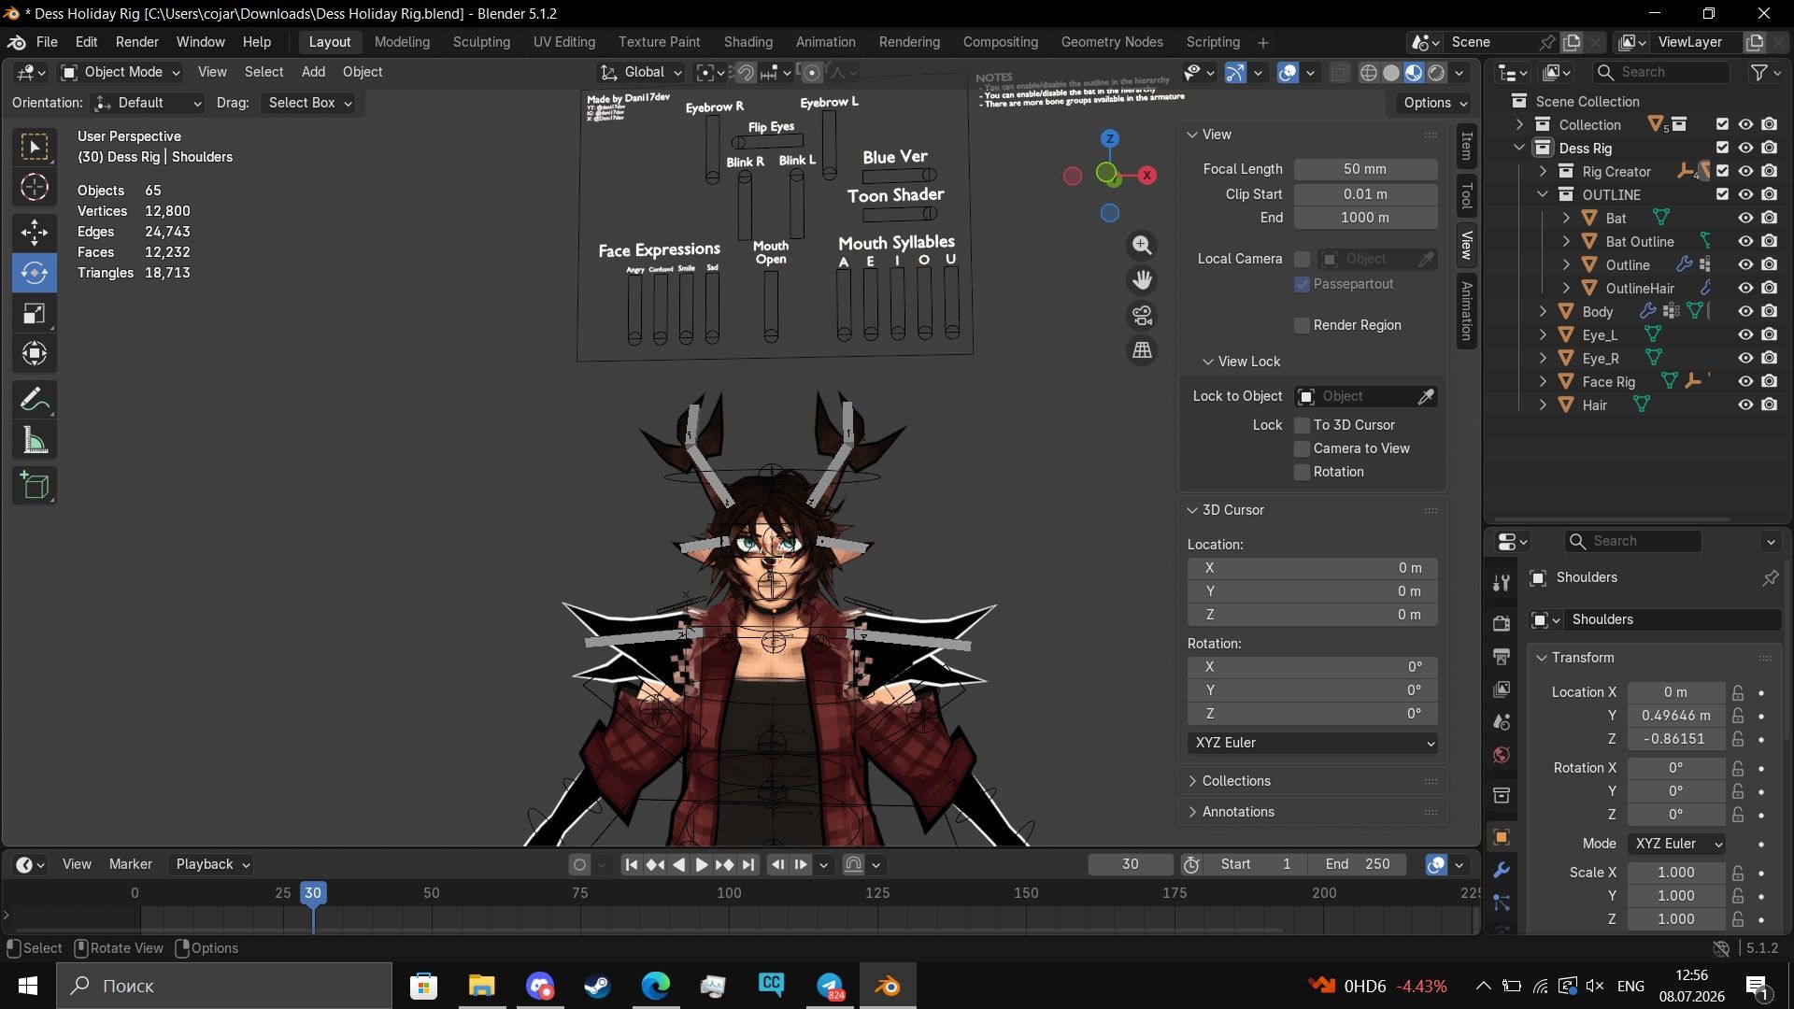
Task: Click the Focal Length 50 mm field
Action: click(x=1365, y=169)
